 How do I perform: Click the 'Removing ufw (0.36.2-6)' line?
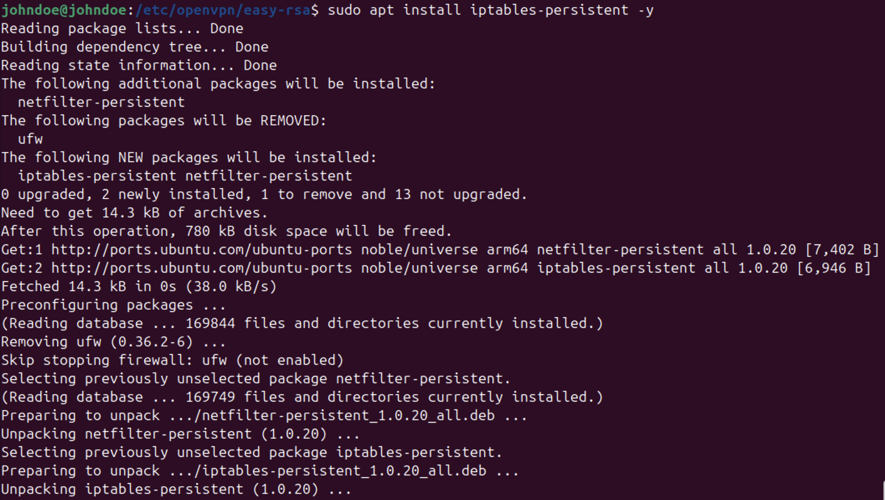(114, 342)
